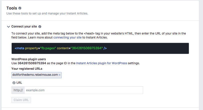Click the info icon next to URL label
This screenshot has height=110, width=203.
coord(14,83)
